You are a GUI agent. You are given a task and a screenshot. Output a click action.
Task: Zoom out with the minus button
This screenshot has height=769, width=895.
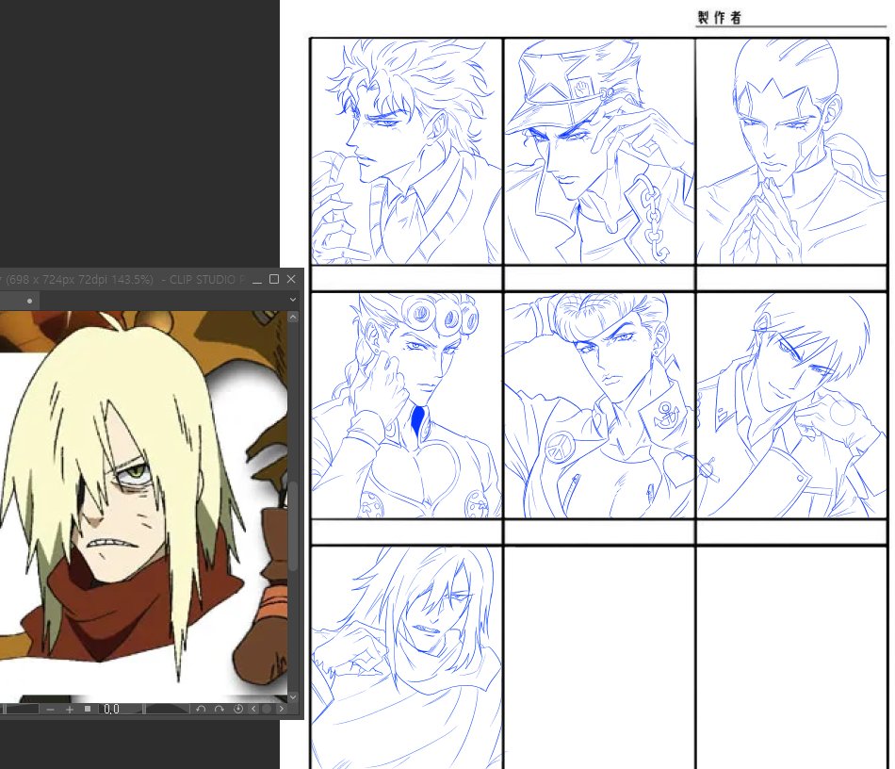(x=50, y=709)
